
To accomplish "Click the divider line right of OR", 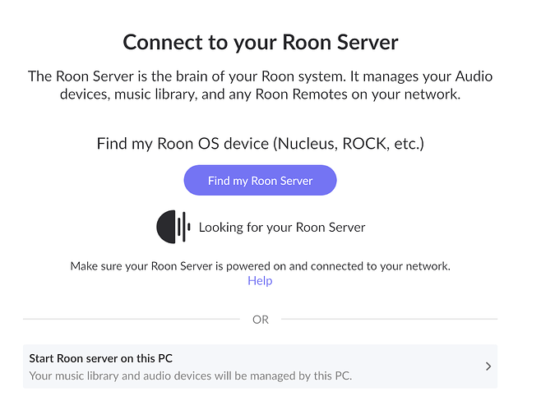I will [389, 320].
